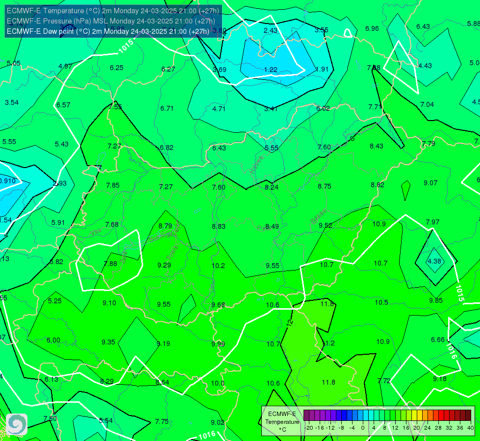Click the map value "6.27"
Screen dimensions: 480x441
[x=168, y=69]
